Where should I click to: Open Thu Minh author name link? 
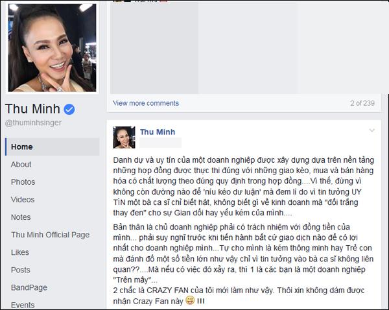coord(158,132)
